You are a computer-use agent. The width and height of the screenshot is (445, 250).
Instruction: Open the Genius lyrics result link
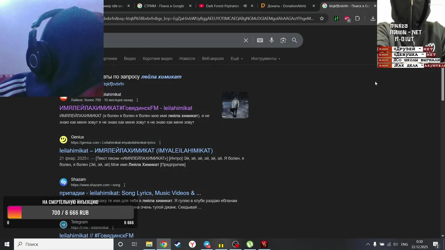(136, 150)
